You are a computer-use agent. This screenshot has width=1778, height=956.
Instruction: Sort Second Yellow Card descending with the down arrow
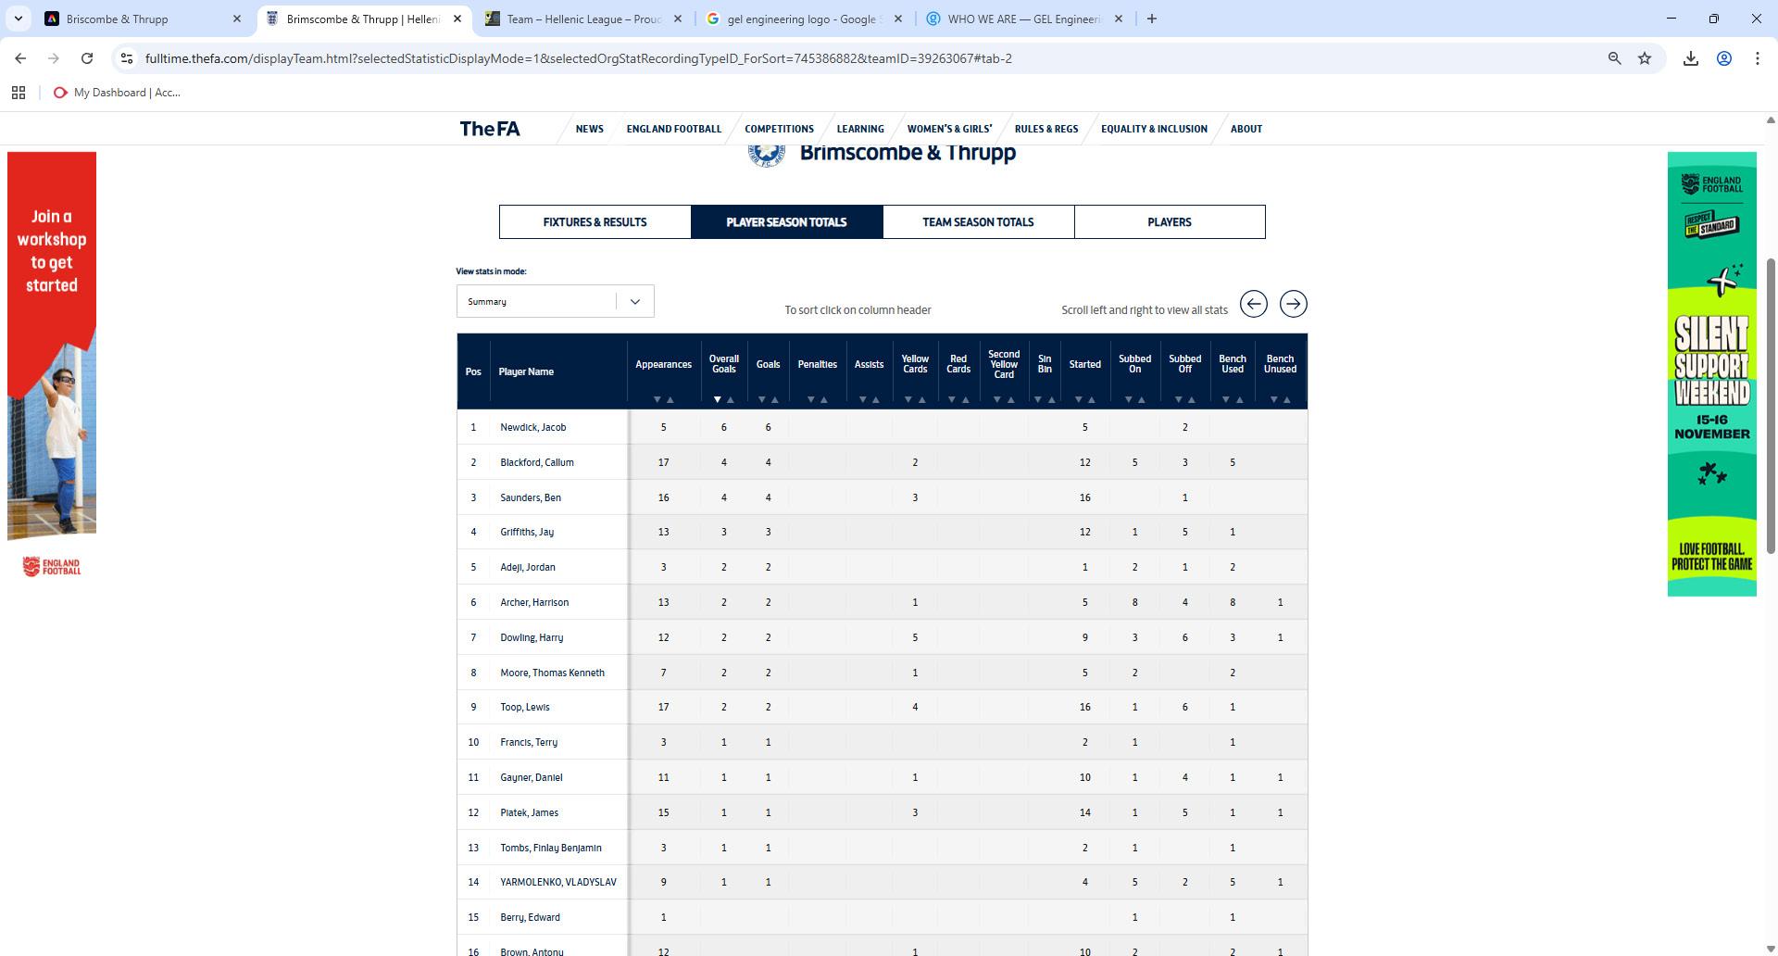(x=996, y=400)
